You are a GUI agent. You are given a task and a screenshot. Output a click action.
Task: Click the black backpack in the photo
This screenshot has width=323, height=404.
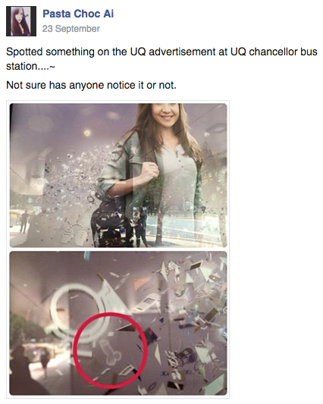[109, 223]
